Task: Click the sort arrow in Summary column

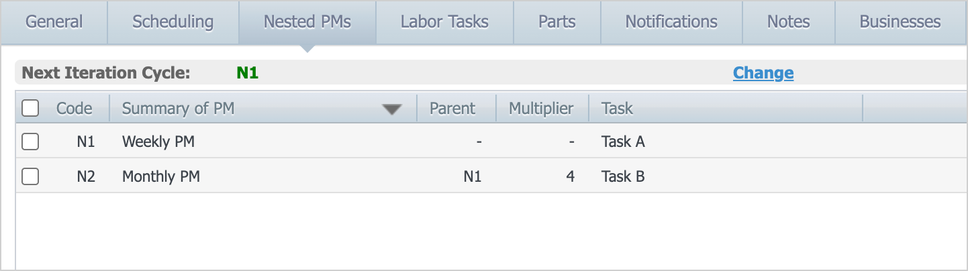Action: pos(391,109)
